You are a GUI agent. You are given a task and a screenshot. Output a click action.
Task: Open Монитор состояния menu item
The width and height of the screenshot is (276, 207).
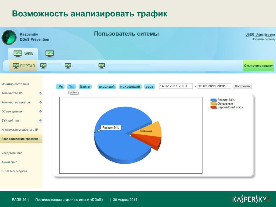15,84
